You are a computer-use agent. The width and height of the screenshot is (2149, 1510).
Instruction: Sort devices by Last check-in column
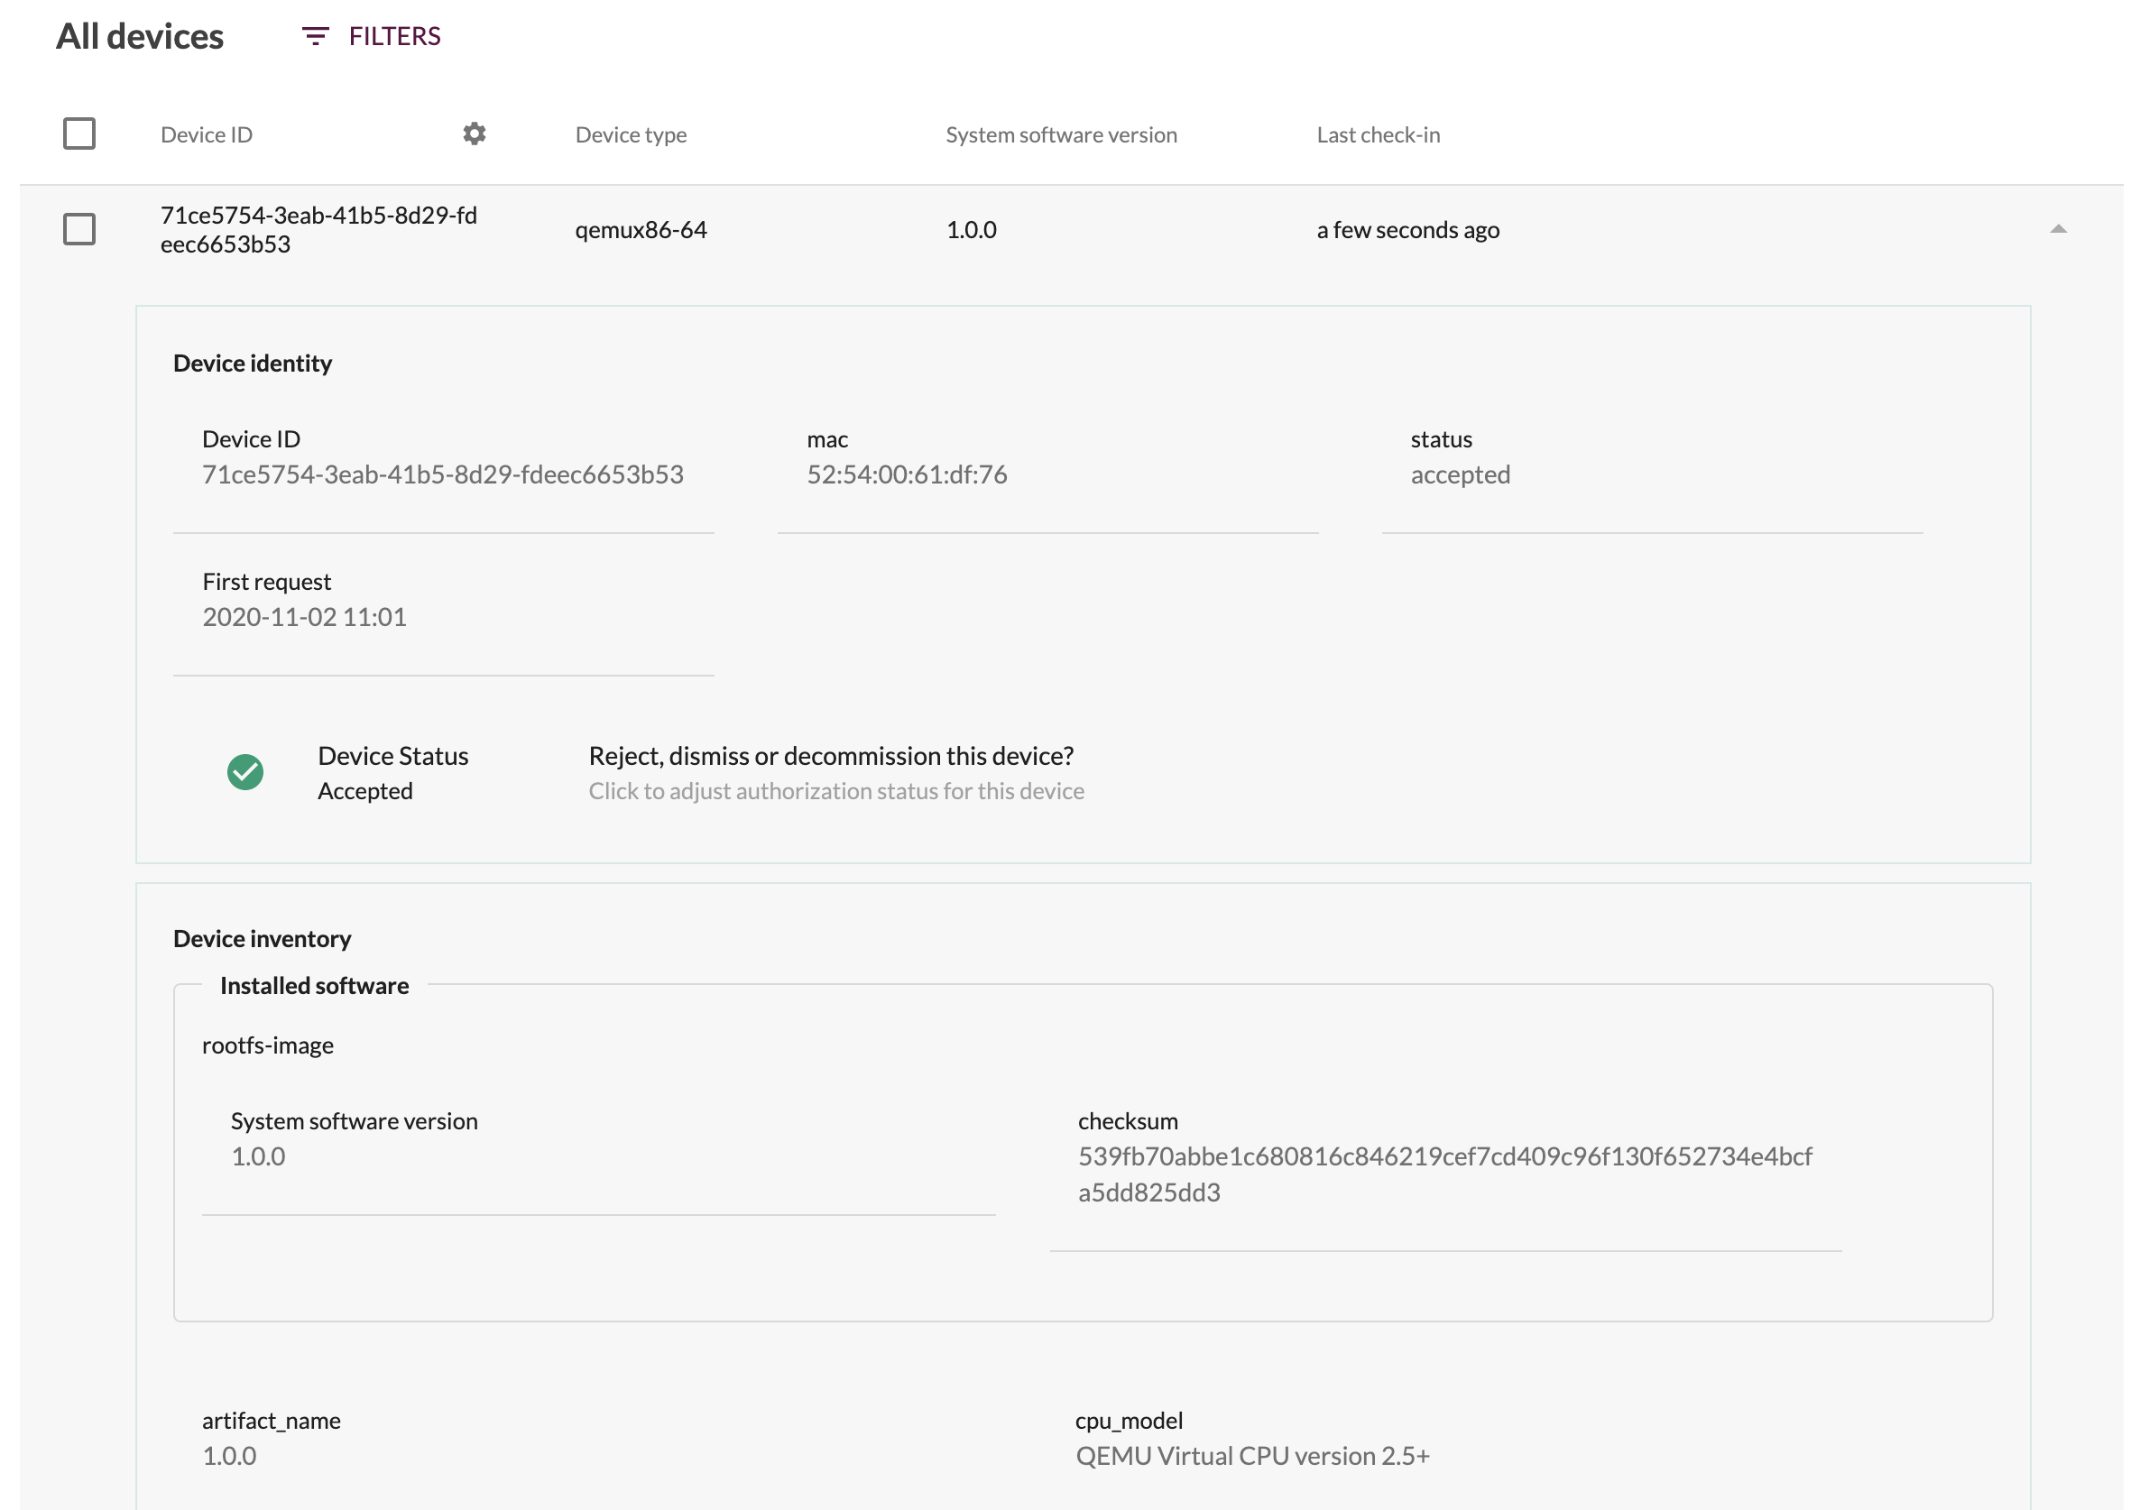tap(1377, 134)
